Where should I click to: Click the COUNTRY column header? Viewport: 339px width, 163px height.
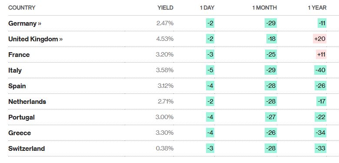22,8
